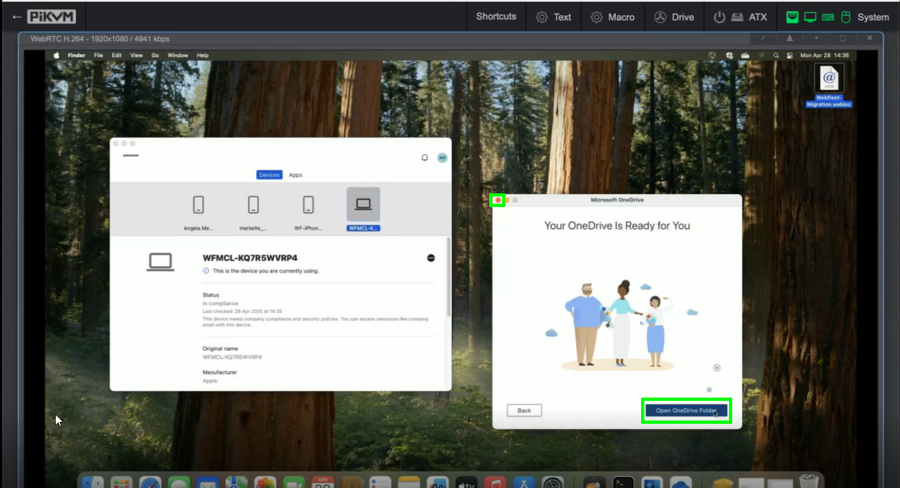This screenshot has width=900, height=488.
Task: Select the merkelte_... phone device
Action: [x=253, y=211]
